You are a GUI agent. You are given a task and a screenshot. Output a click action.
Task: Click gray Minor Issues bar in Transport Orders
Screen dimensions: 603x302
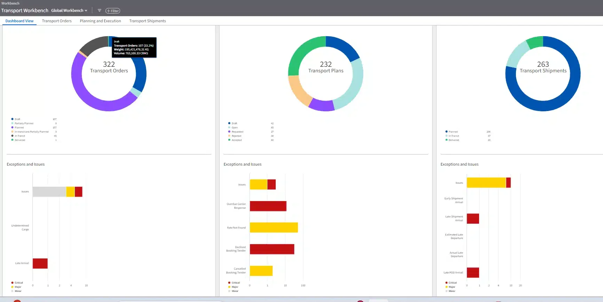coord(49,192)
